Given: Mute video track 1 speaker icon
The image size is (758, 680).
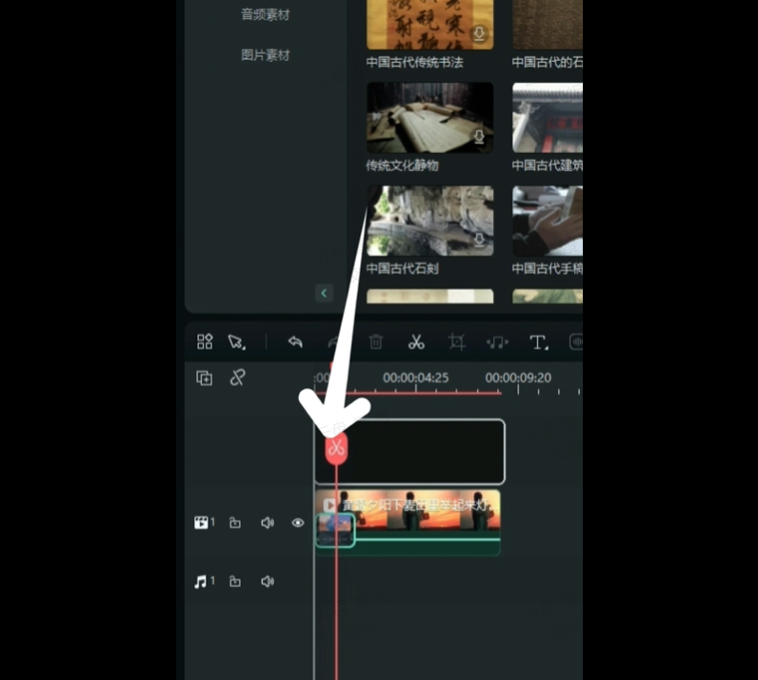Looking at the screenshot, I should (268, 523).
